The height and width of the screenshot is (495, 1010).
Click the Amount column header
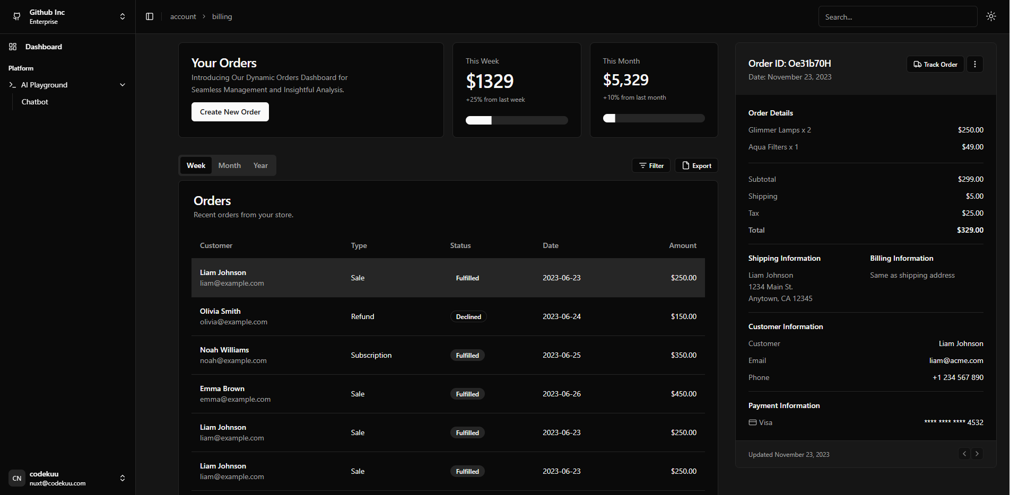[683, 245]
